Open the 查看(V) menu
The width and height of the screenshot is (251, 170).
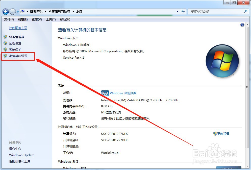click(37, 19)
